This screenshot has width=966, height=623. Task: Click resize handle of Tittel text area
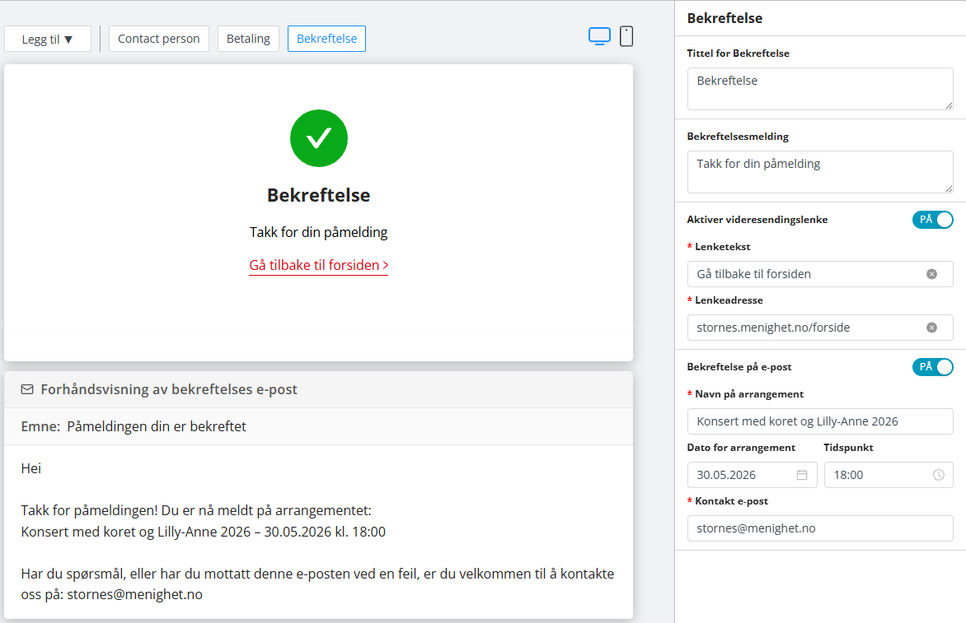coord(949,106)
